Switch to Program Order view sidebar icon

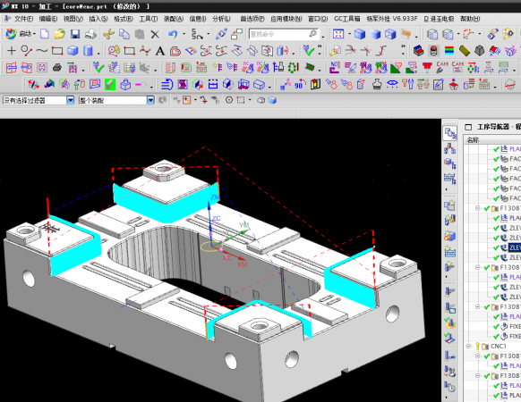point(450,133)
